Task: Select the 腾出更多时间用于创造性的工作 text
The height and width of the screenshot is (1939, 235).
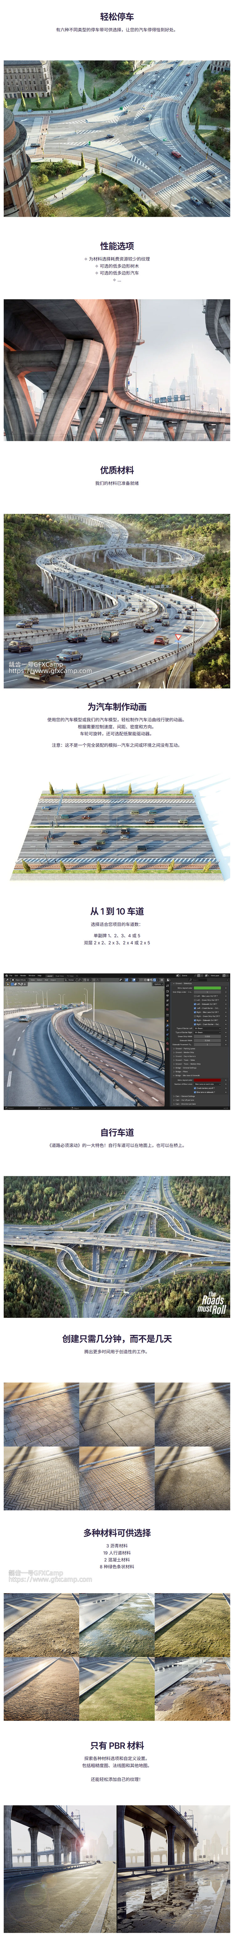Action: 117,1352
